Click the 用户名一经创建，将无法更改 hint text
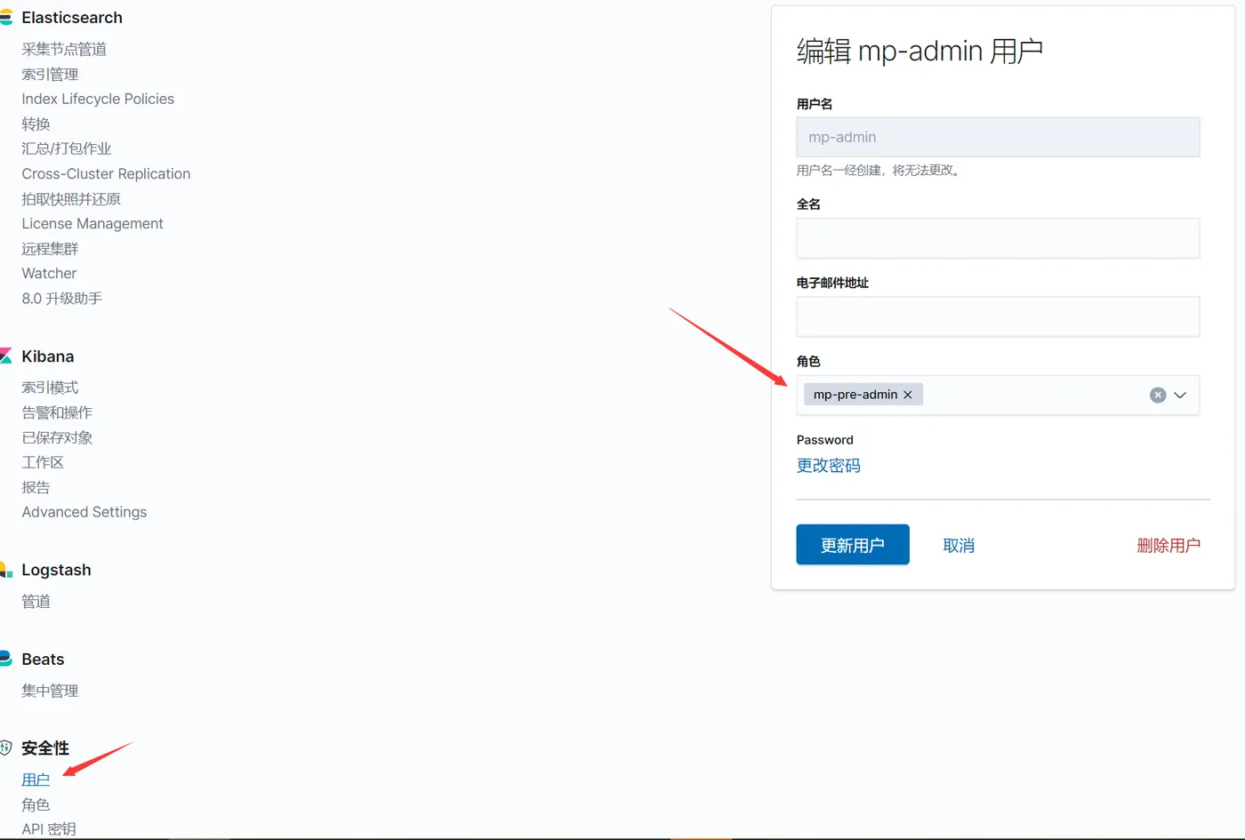The width and height of the screenshot is (1245, 840). [880, 170]
